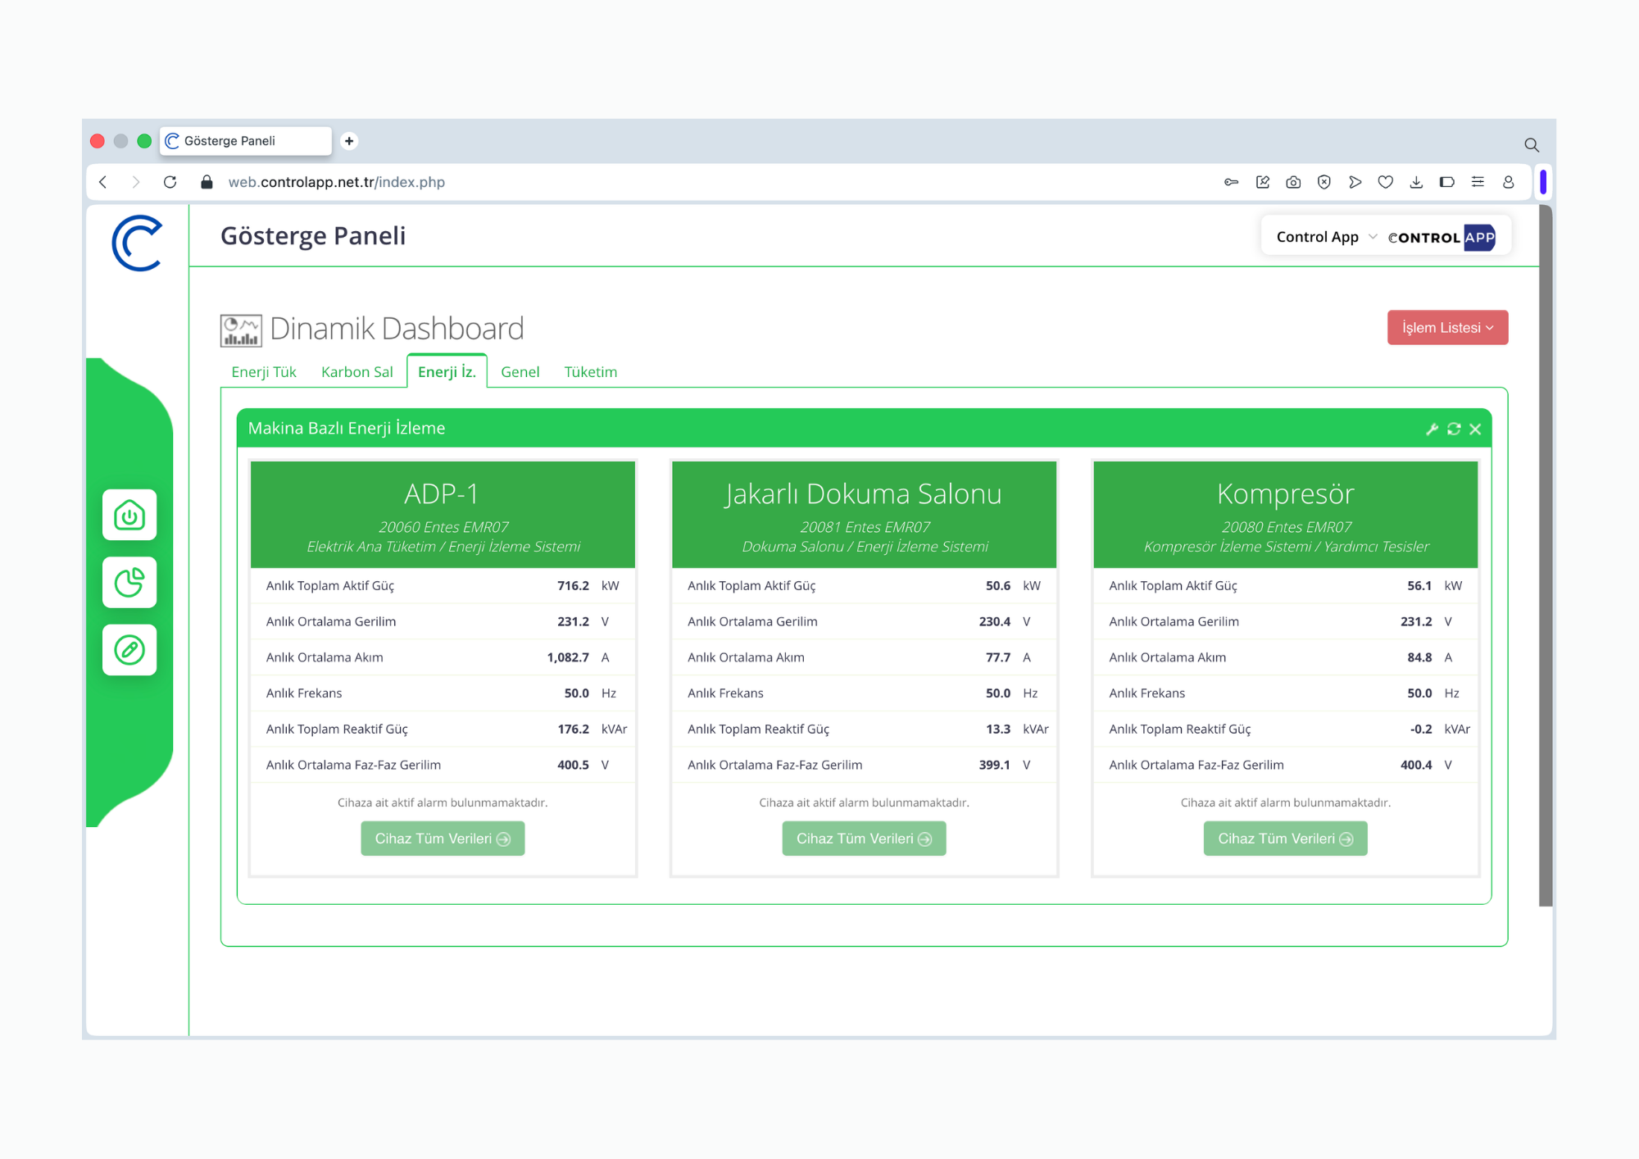Click Jakarlı phase voltage value 399.1
The width and height of the screenshot is (1639, 1159).
994,765
